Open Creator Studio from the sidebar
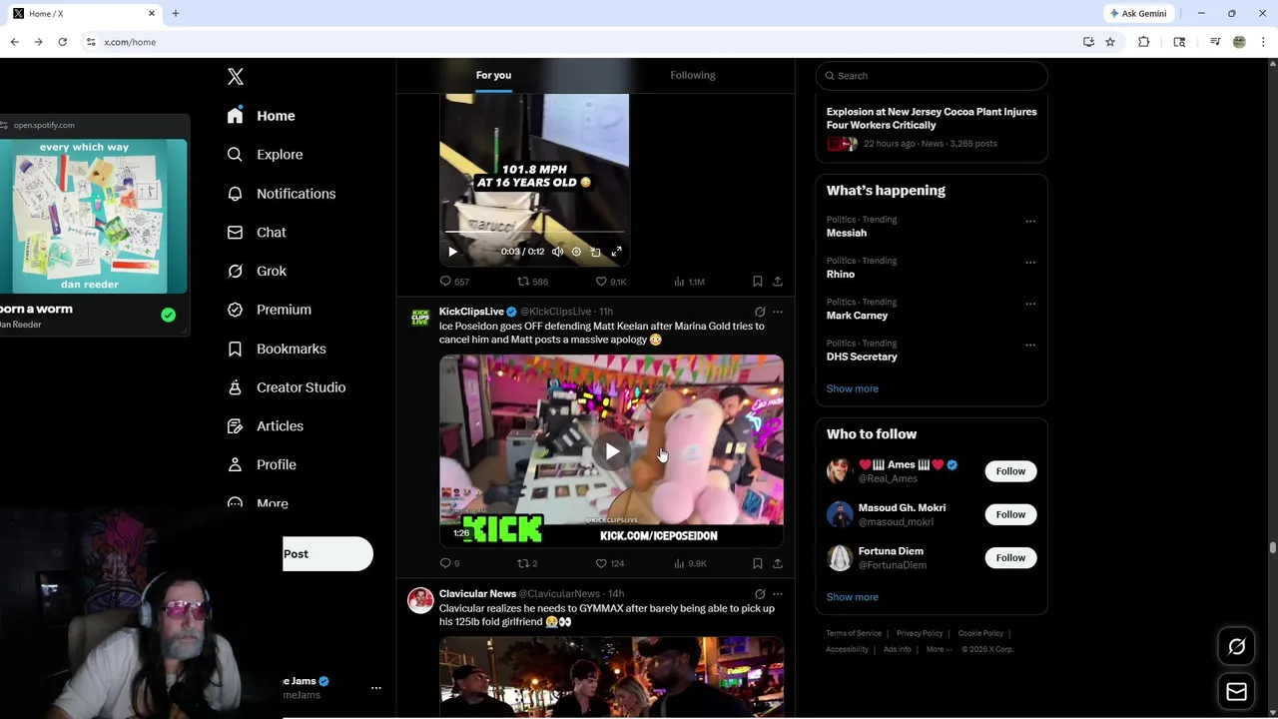The width and height of the screenshot is (1278, 719). point(286,387)
